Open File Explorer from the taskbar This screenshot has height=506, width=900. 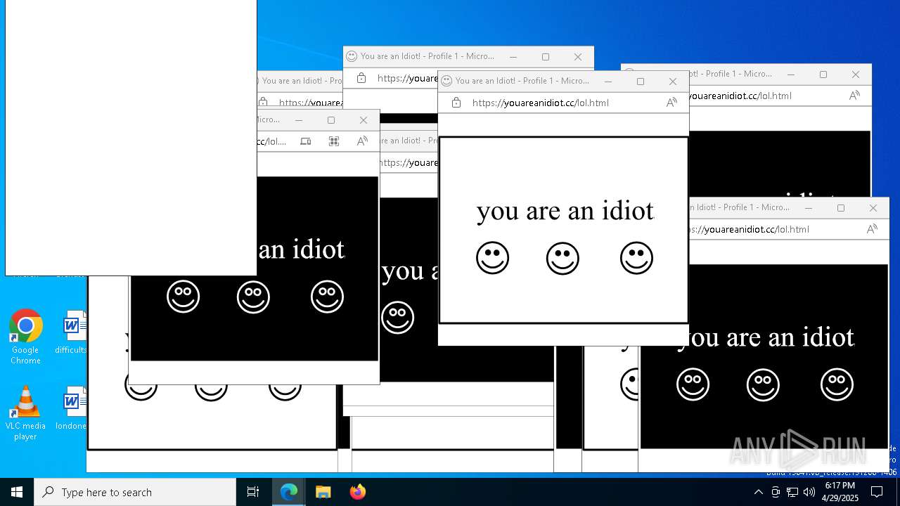(x=323, y=492)
